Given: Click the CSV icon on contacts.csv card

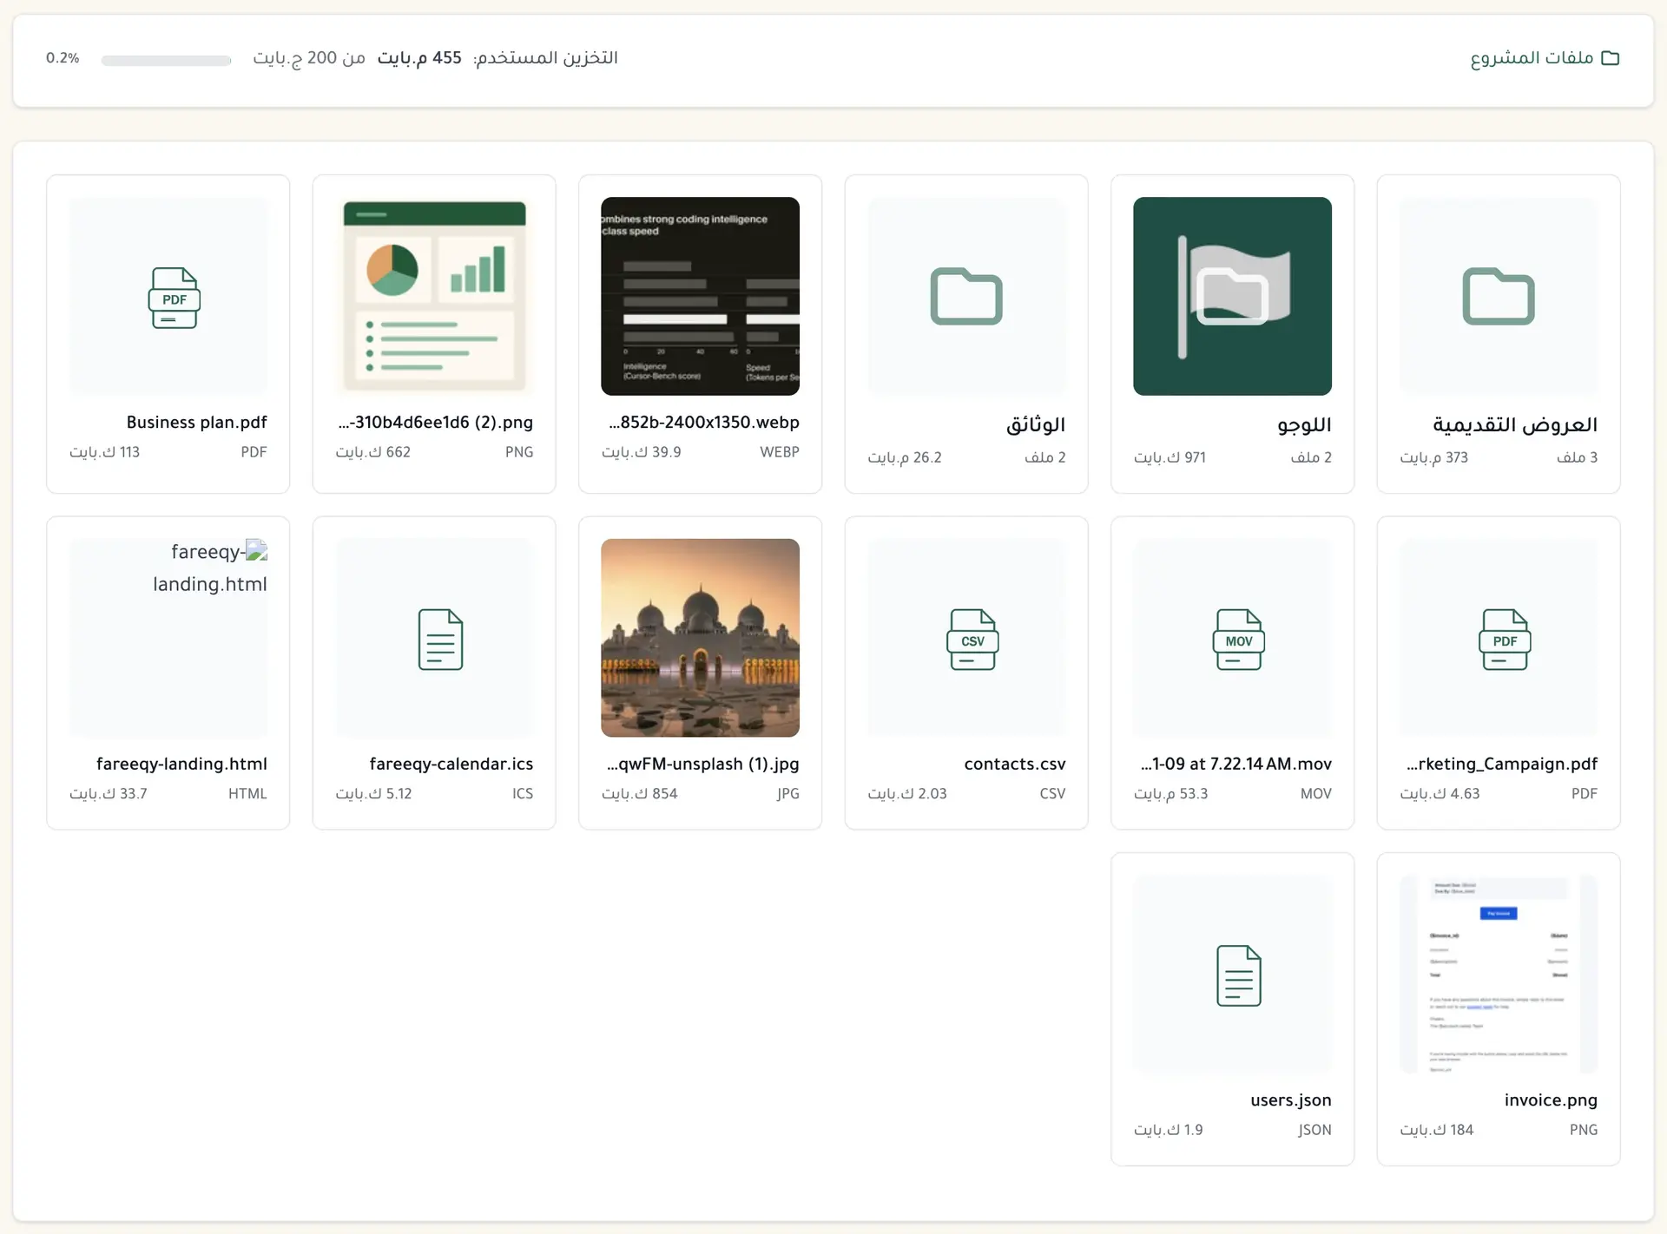Looking at the screenshot, I should coord(971,640).
